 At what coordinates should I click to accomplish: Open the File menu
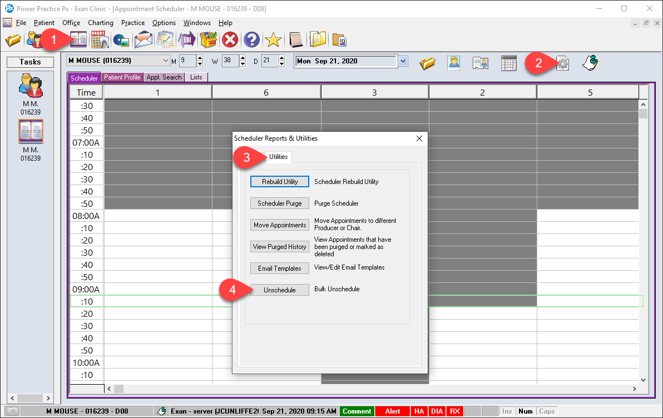21,23
